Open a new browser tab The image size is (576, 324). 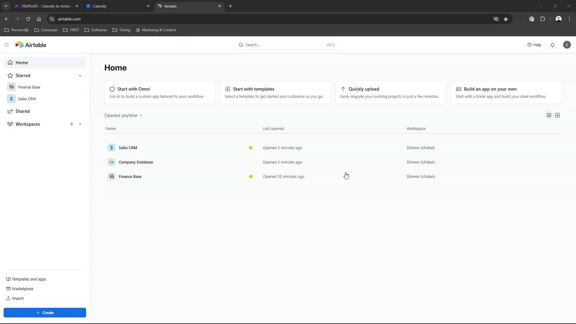pyautogui.click(x=230, y=6)
